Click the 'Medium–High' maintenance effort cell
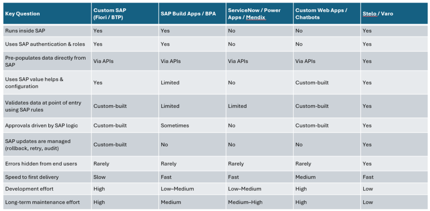The height and width of the screenshot is (211, 430). 245,202
